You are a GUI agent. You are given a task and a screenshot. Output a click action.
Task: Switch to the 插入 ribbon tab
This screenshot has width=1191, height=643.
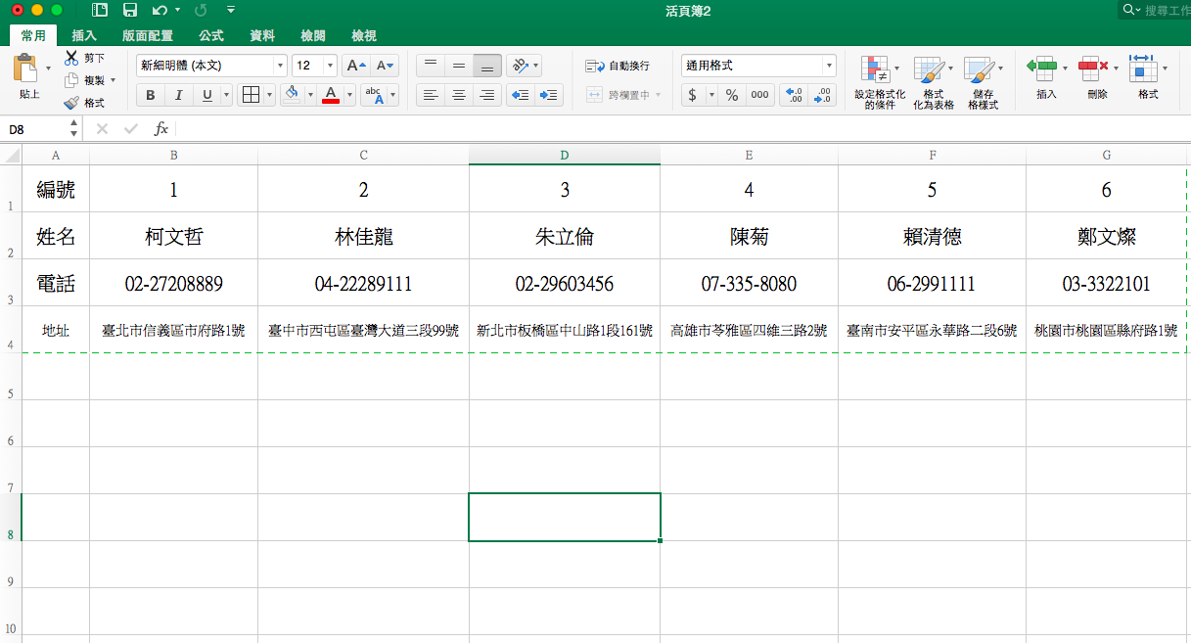click(x=84, y=35)
